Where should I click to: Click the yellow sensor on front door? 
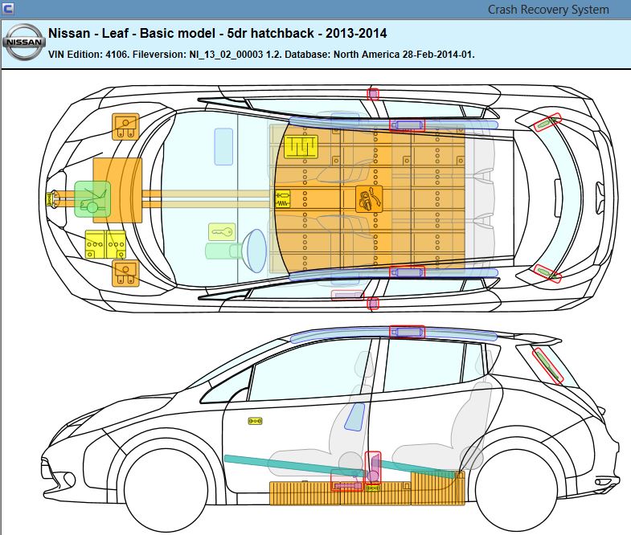pyautogui.click(x=256, y=420)
